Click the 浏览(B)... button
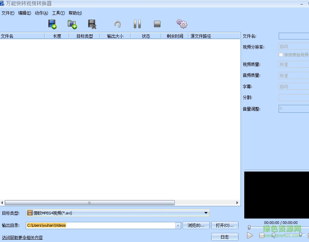 coord(196,225)
